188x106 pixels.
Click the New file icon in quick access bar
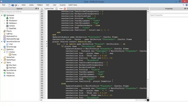9,5
